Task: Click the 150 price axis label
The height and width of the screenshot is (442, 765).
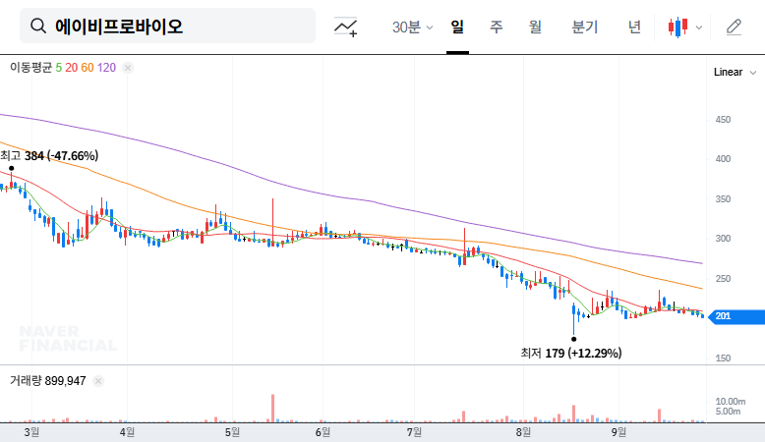Action: (723, 359)
